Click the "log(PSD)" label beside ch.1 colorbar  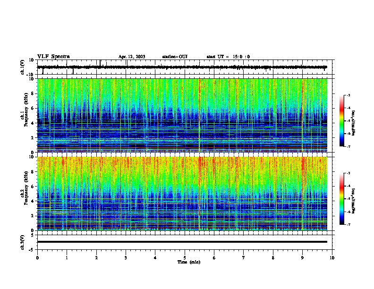coord(354,123)
